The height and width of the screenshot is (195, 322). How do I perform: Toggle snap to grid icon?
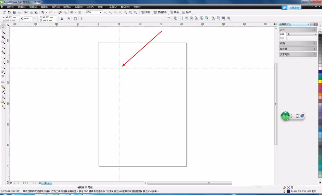(182, 18)
